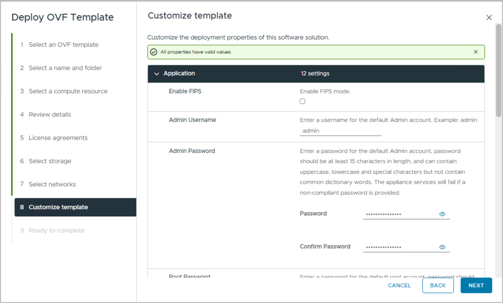Close the Deploy OVF Template dialog
The height and width of the screenshot is (303, 503).
[489, 18]
